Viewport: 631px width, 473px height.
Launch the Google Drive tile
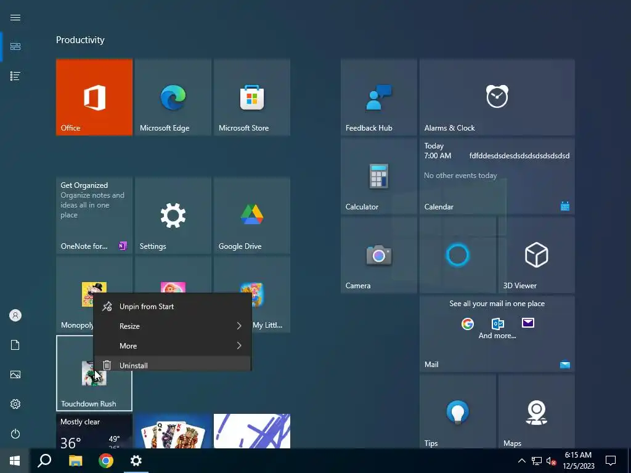pos(252,215)
